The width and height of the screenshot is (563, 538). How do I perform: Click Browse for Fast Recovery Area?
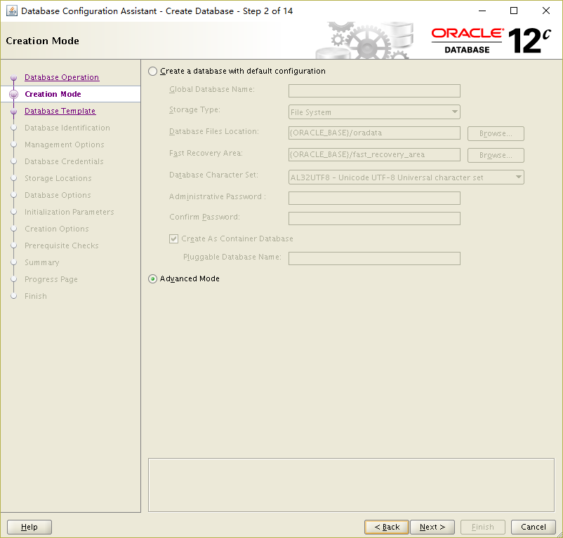click(x=496, y=155)
